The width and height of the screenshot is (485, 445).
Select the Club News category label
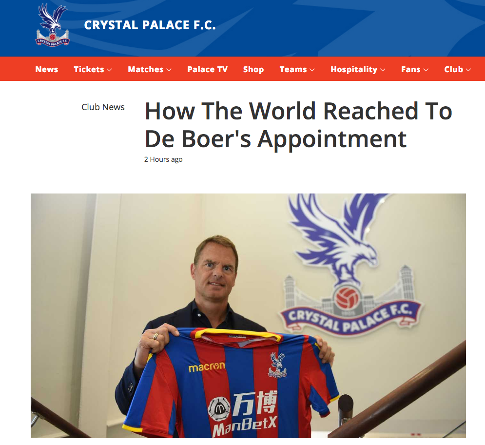(x=103, y=107)
